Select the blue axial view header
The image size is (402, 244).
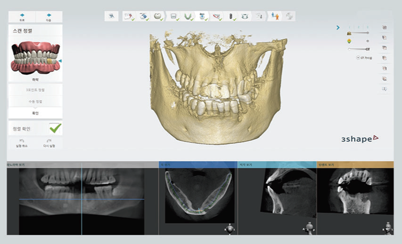point(198,165)
